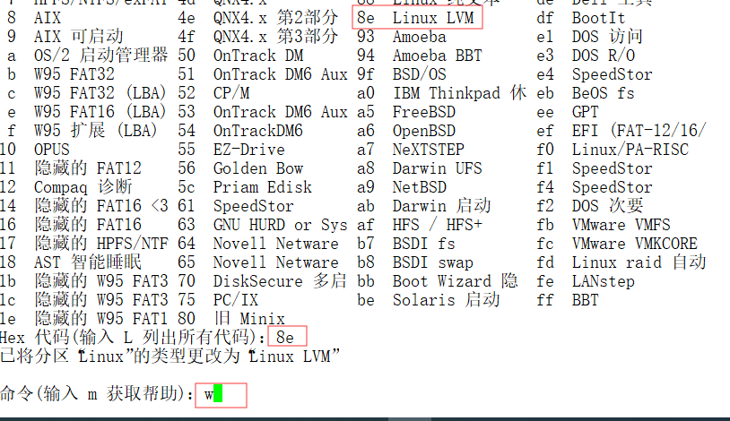Screen dimensions: 730x421
Task: Click the "OpenBSD" partition type
Action: point(423,131)
